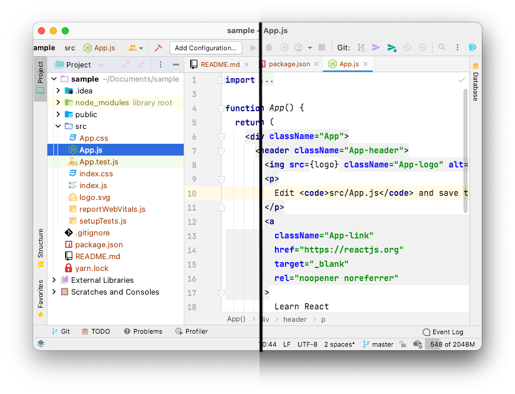Image resolution: width=515 pixels, height=394 pixels.
Task: Click the status bar cloud settings icon
Action: click(417, 344)
